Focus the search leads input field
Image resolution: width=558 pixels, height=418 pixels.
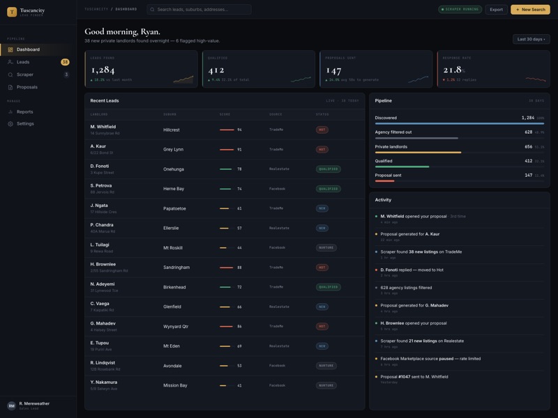199,10
